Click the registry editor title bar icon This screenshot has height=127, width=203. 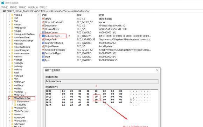click(x=3, y=3)
